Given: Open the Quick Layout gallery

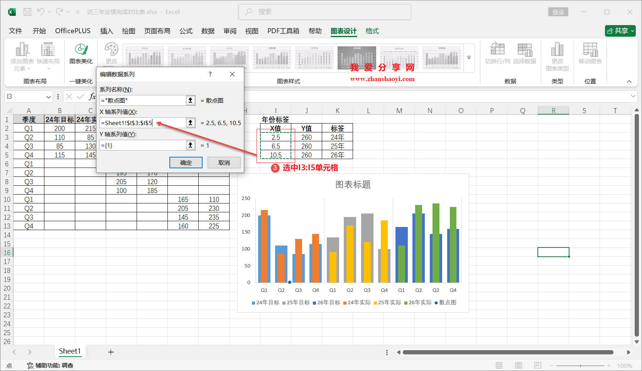Looking at the screenshot, I should point(48,57).
